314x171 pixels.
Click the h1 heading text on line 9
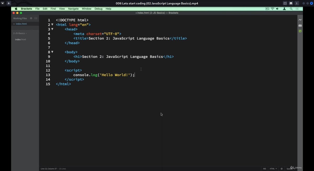[122, 57]
